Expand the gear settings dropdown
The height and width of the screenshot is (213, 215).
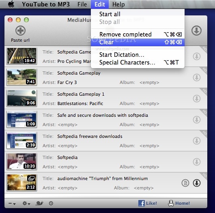click(x=26, y=203)
